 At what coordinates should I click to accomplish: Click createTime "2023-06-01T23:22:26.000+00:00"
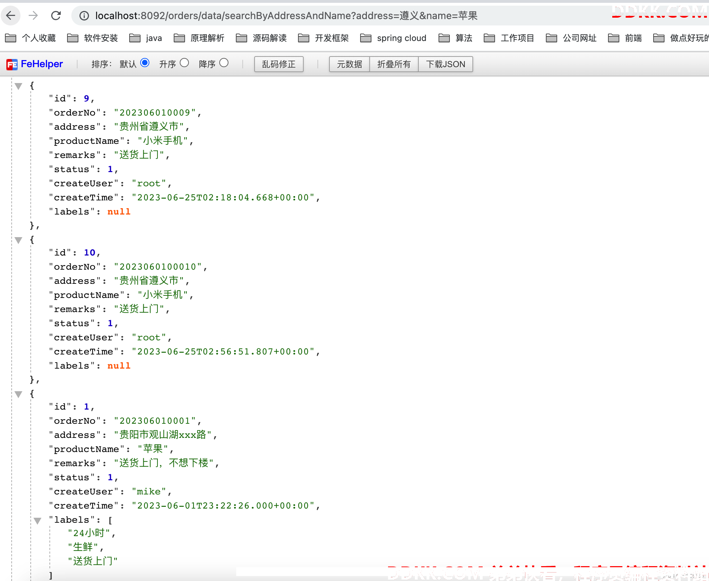223,506
